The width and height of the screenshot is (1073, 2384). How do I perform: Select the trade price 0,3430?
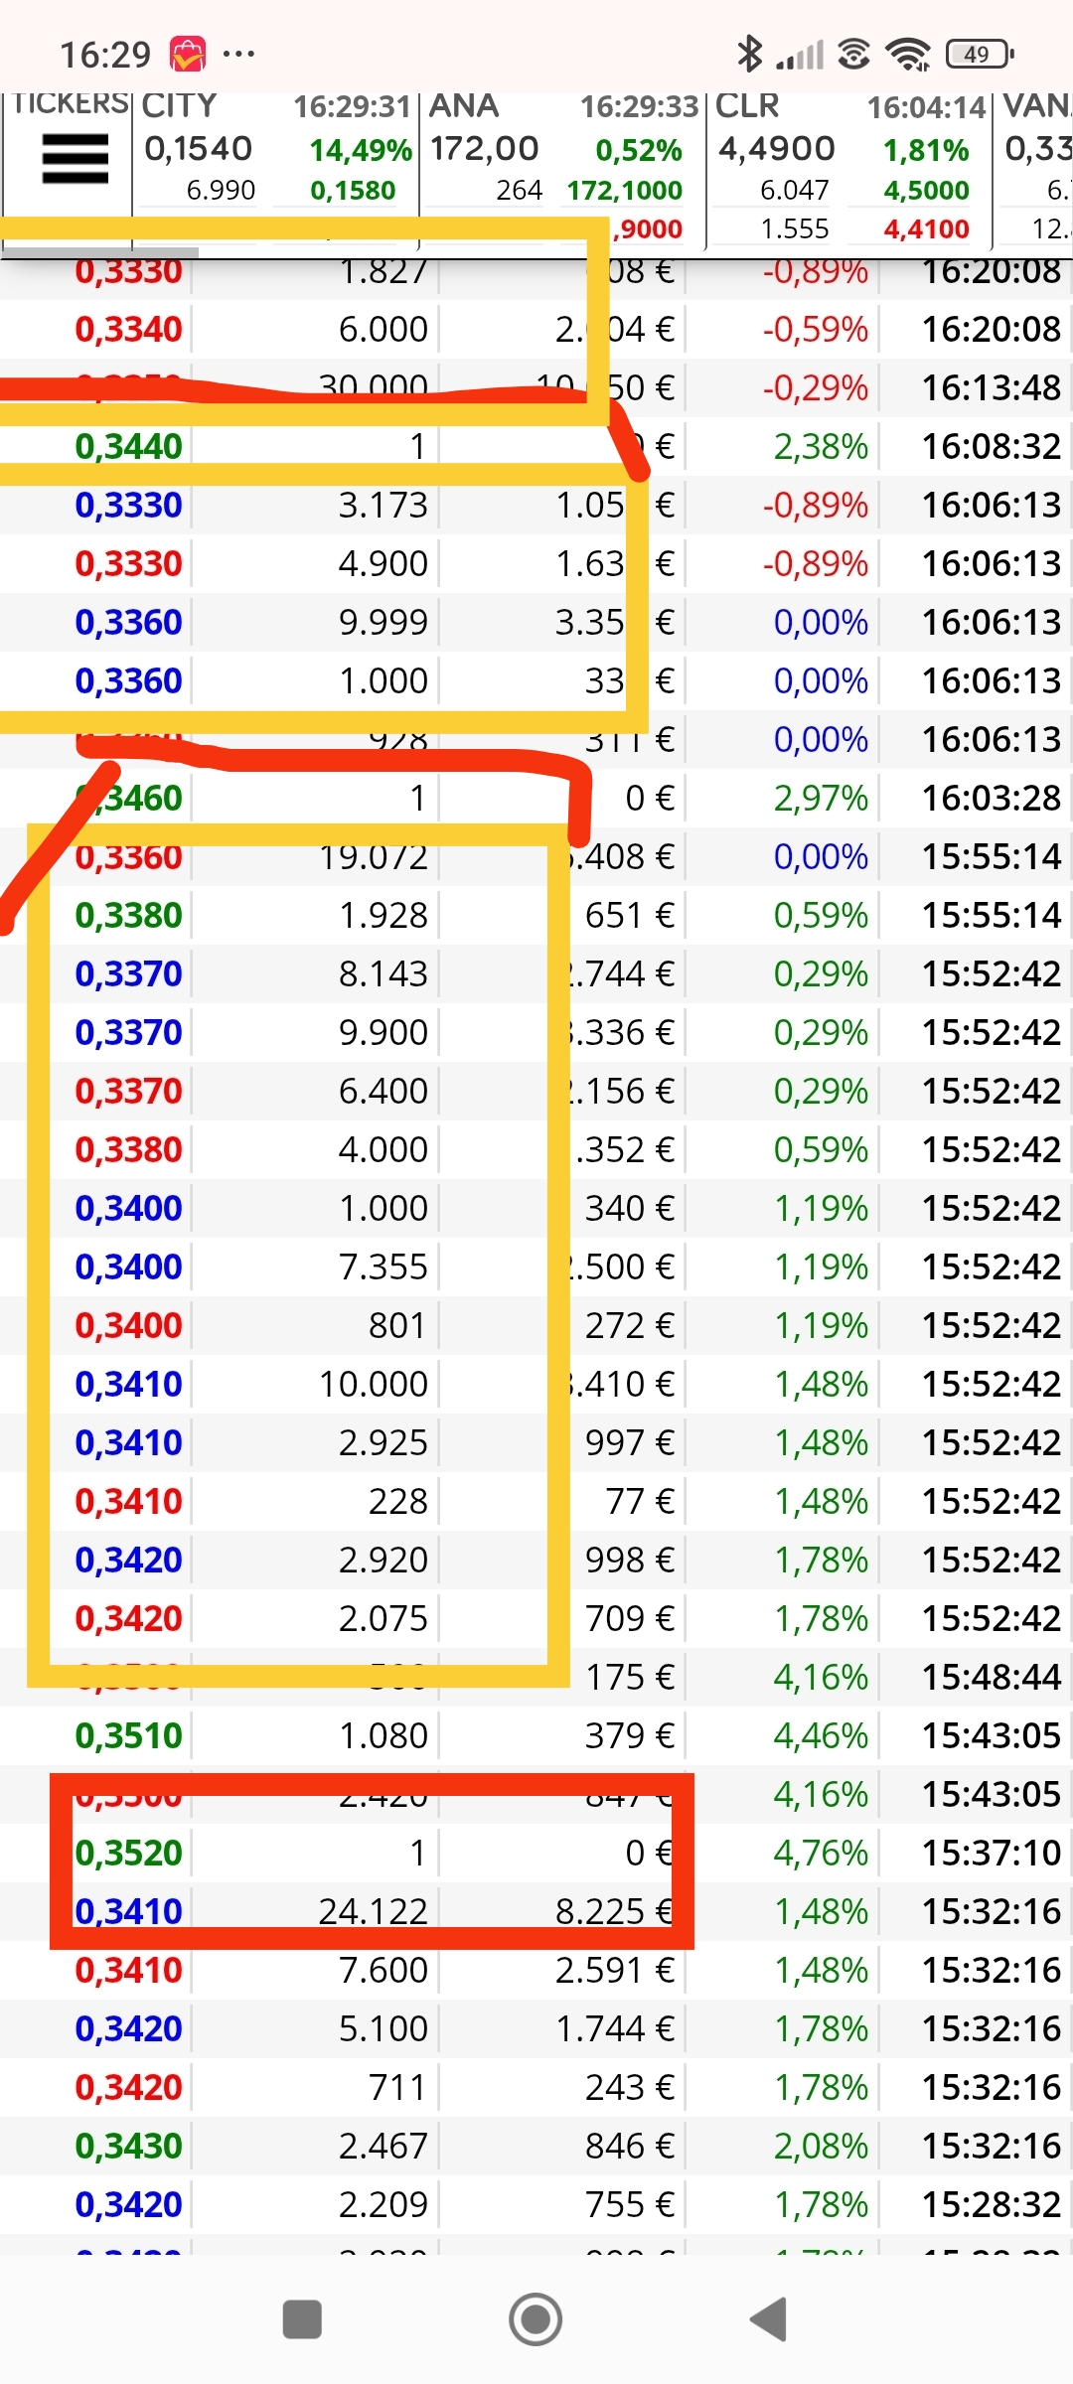[x=129, y=2147]
